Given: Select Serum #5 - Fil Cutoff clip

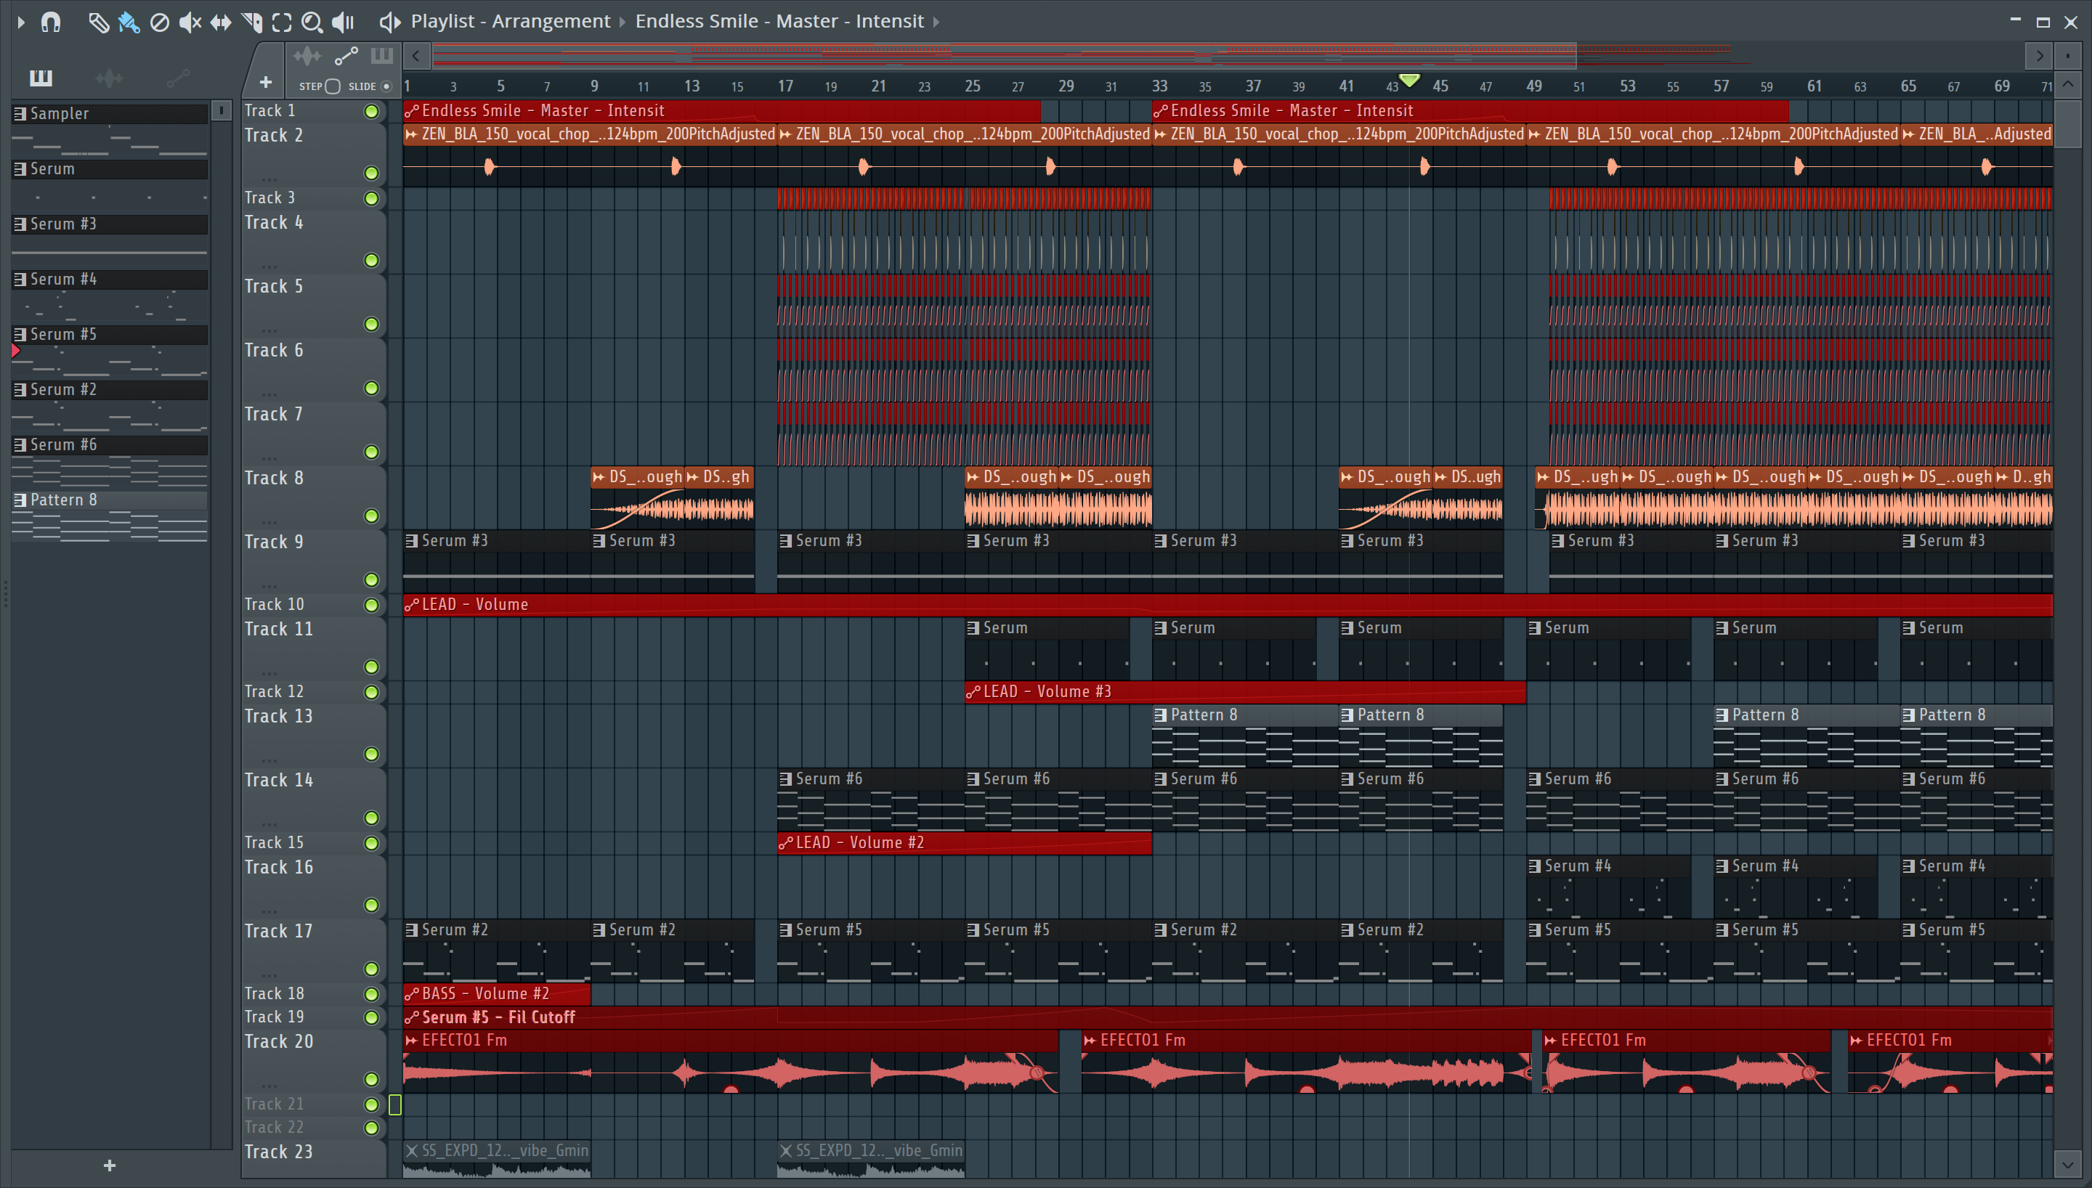Looking at the screenshot, I should pos(1227,1017).
